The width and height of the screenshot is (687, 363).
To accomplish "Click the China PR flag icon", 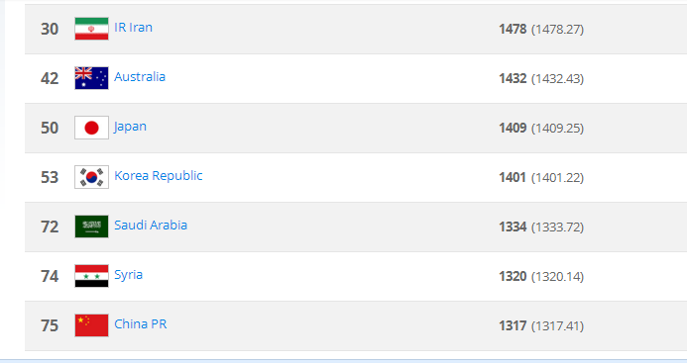I will point(91,325).
